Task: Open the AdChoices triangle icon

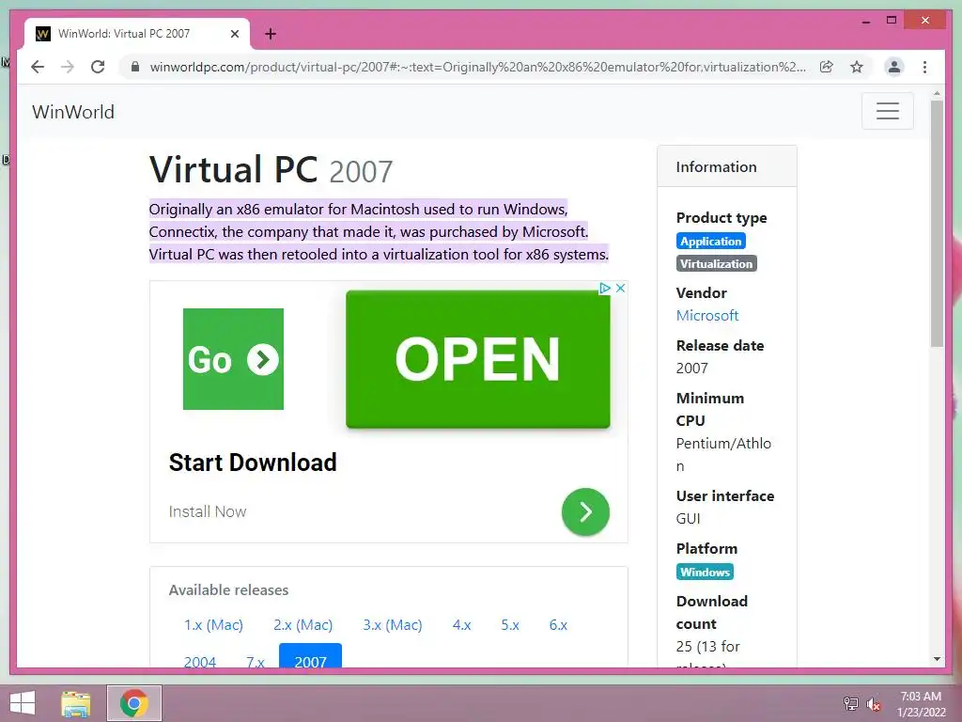Action: [604, 288]
